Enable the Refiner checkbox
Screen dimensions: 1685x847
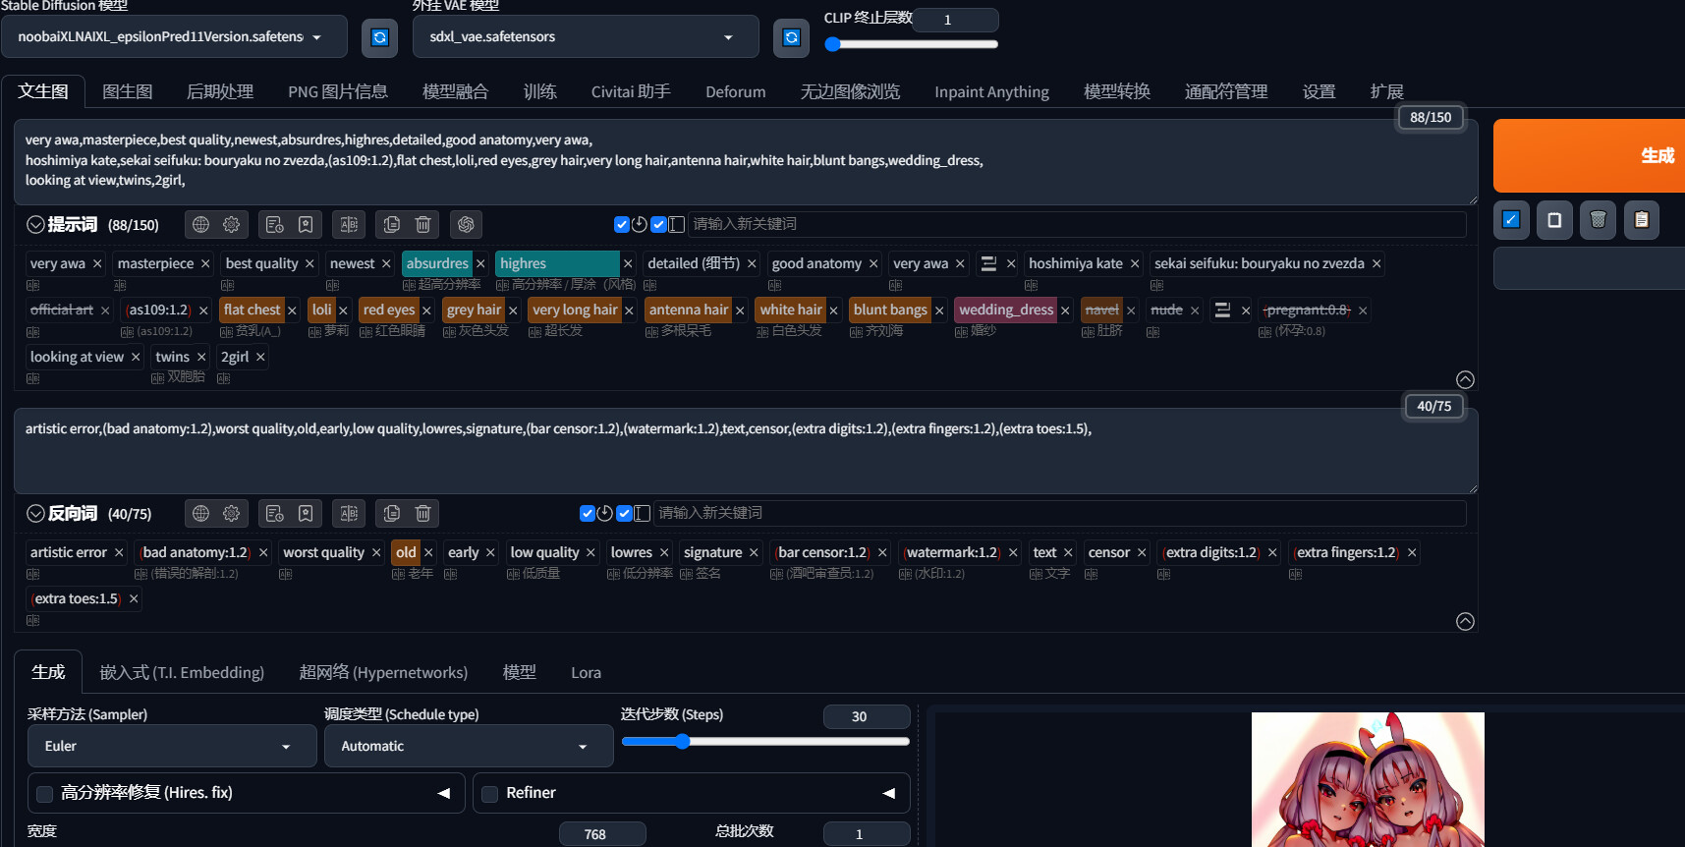tap(489, 794)
